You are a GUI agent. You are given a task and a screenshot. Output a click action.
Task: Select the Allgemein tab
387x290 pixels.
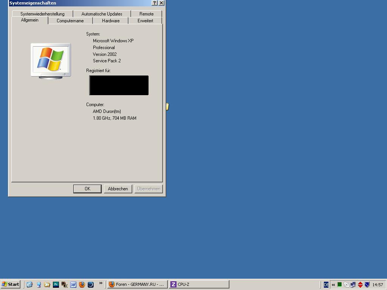29,20
